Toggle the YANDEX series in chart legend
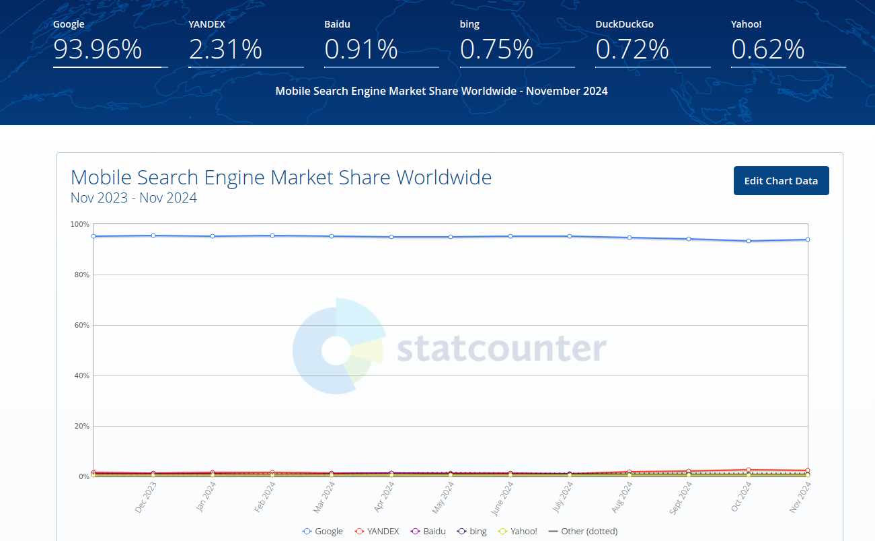 pos(377,532)
